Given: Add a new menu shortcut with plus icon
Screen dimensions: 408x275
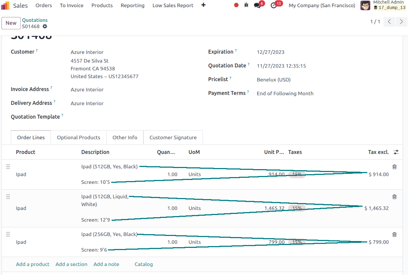Looking at the screenshot, I should point(204,5).
